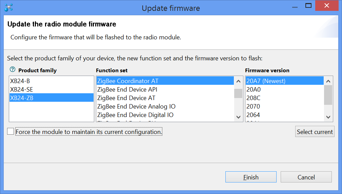Select XB24-B product family
Image resolution: width=342 pixels, height=194 pixels.
pyautogui.click(x=18, y=81)
